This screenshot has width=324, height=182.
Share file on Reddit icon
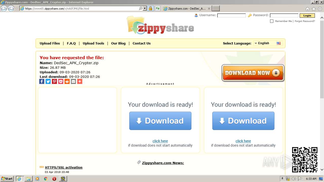(67, 81)
